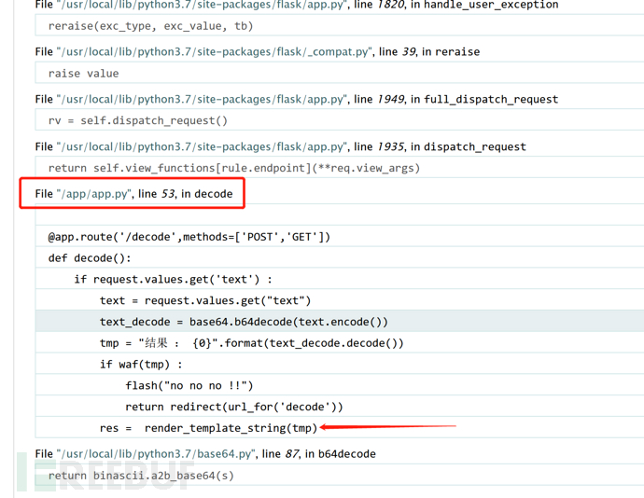644x498 pixels.
Task: Click the 'if waf(tmp) :' line
Action: pos(141,365)
